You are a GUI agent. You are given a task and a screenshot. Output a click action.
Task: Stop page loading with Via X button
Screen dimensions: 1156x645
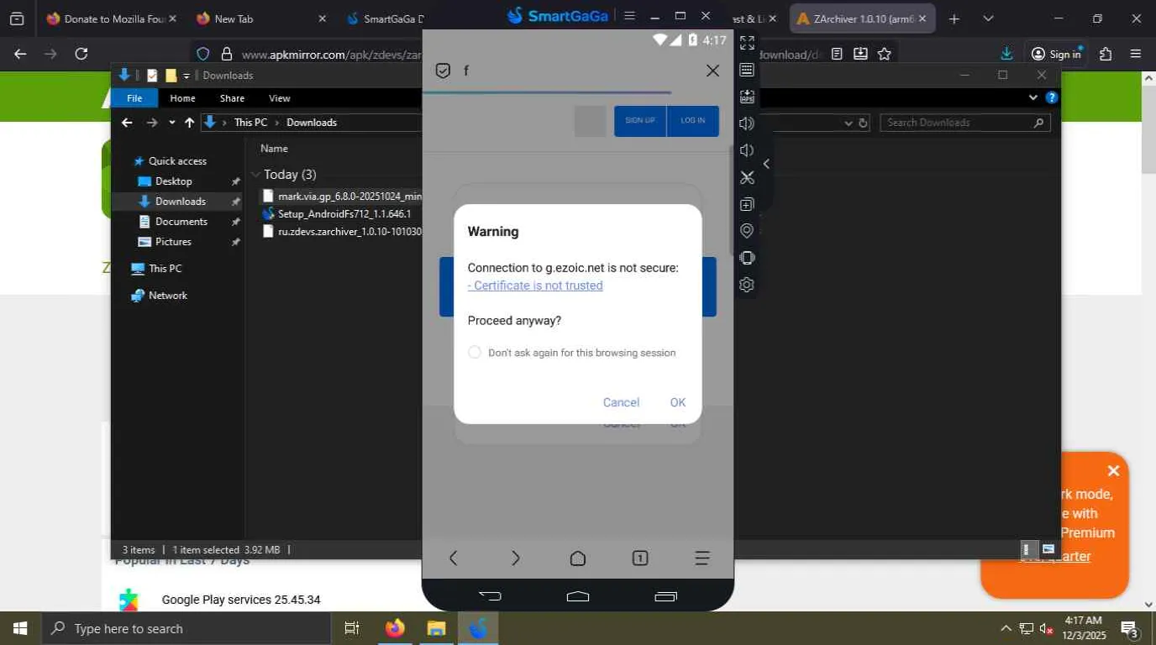[x=712, y=71]
